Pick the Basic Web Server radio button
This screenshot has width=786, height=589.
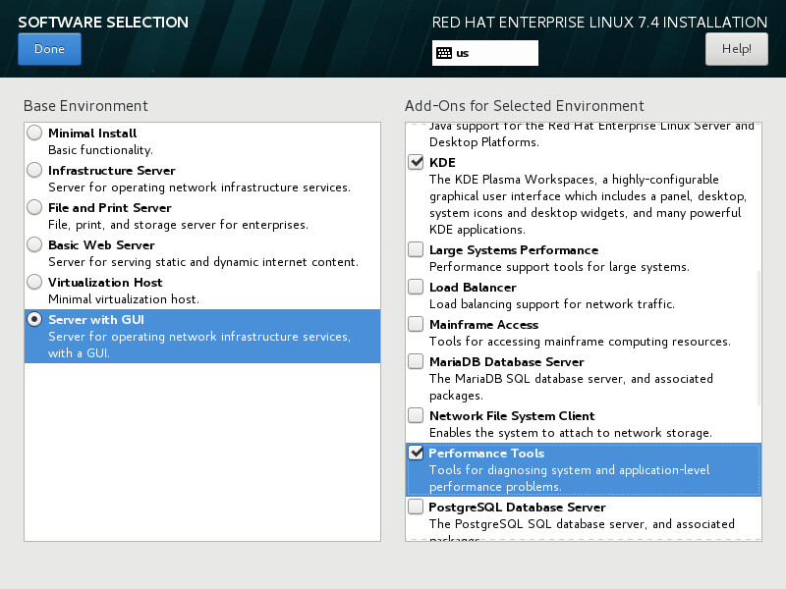click(x=34, y=244)
